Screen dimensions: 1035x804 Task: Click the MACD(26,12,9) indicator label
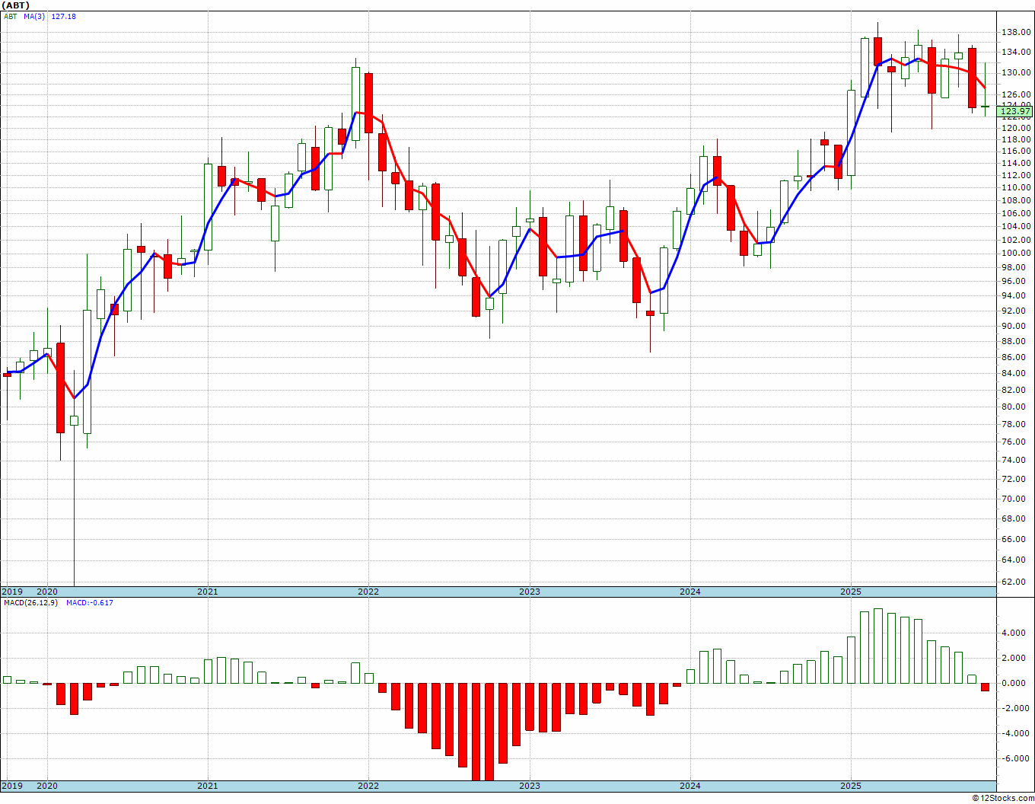click(x=30, y=603)
